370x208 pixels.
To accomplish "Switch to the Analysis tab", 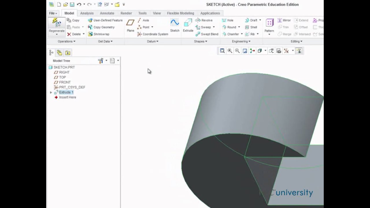I will click(x=87, y=13).
